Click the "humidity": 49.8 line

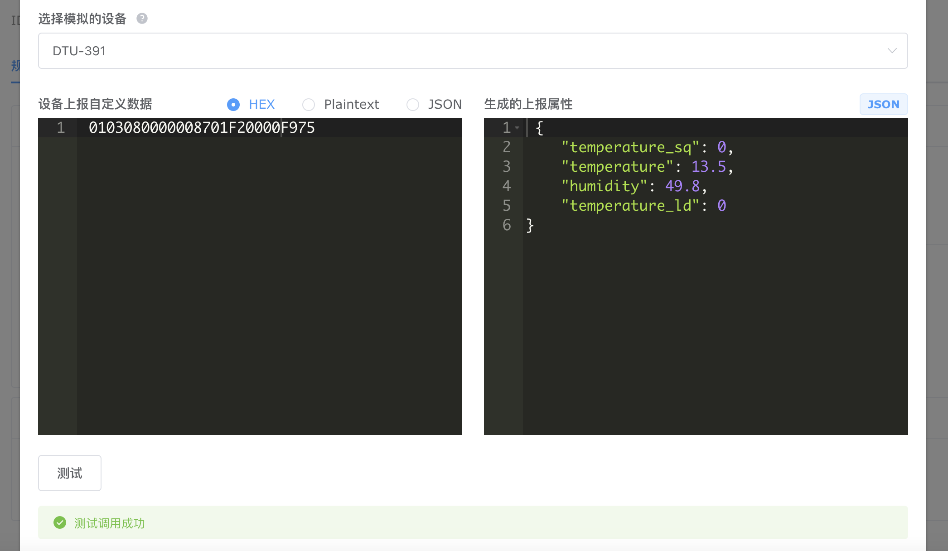click(x=634, y=186)
